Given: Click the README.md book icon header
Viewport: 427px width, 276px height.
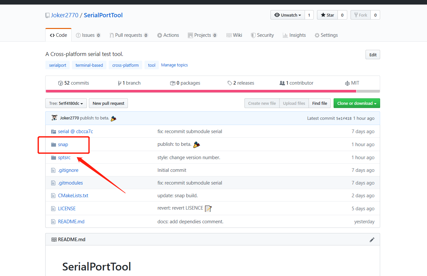Looking at the screenshot, I should [x=54, y=240].
